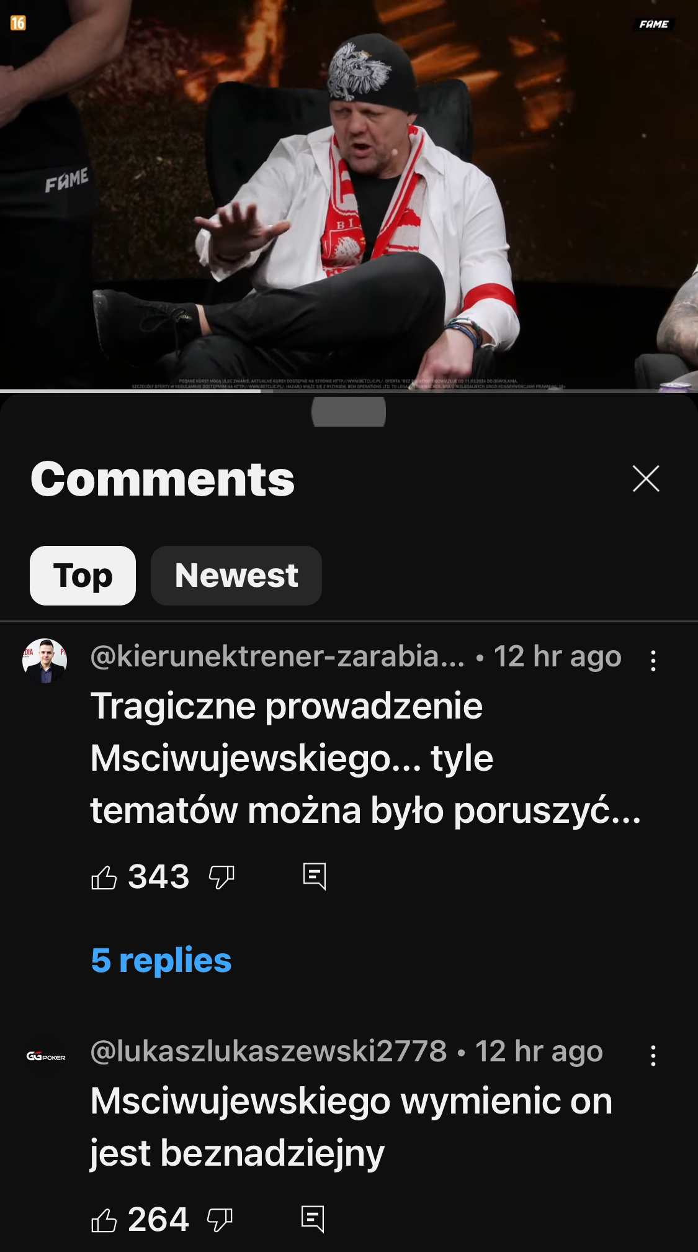Viewport: 698px width, 1252px height.
Task: Expand the 5 replies thread
Action: [161, 960]
